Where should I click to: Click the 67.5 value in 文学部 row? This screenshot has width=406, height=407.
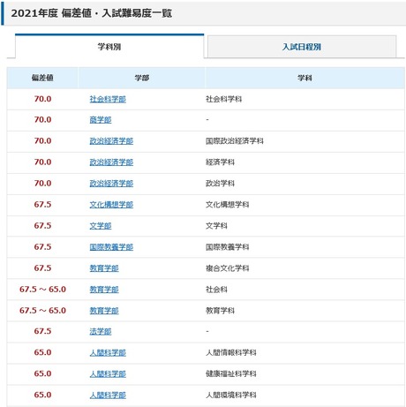pyautogui.click(x=42, y=226)
